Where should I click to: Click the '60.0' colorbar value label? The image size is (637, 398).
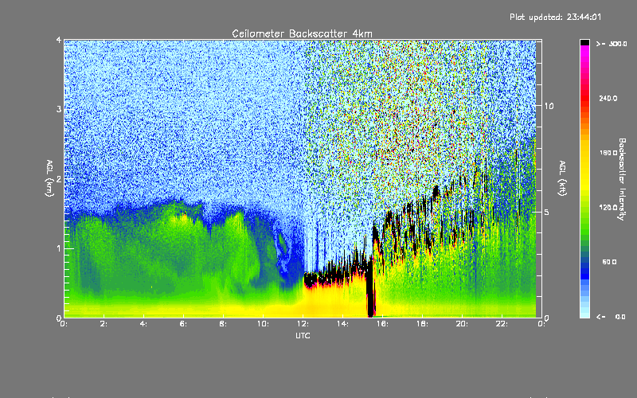click(609, 262)
